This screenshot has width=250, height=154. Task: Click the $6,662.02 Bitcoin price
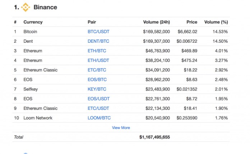(x=187, y=32)
